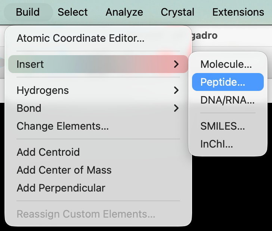Pick the InChI insert option
Image resolution: width=272 pixels, height=231 pixels.
[217, 144]
